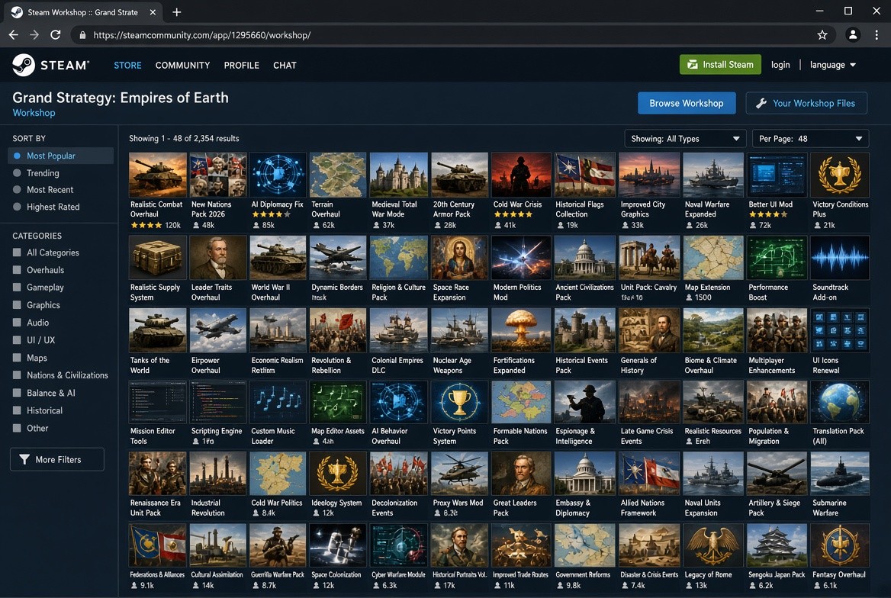Check the Balance & AI checkbox
Viewport: 891px width, 598px height.
pyautogui.click(x=17, y=393)
